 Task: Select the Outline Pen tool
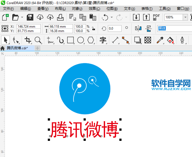182,40
